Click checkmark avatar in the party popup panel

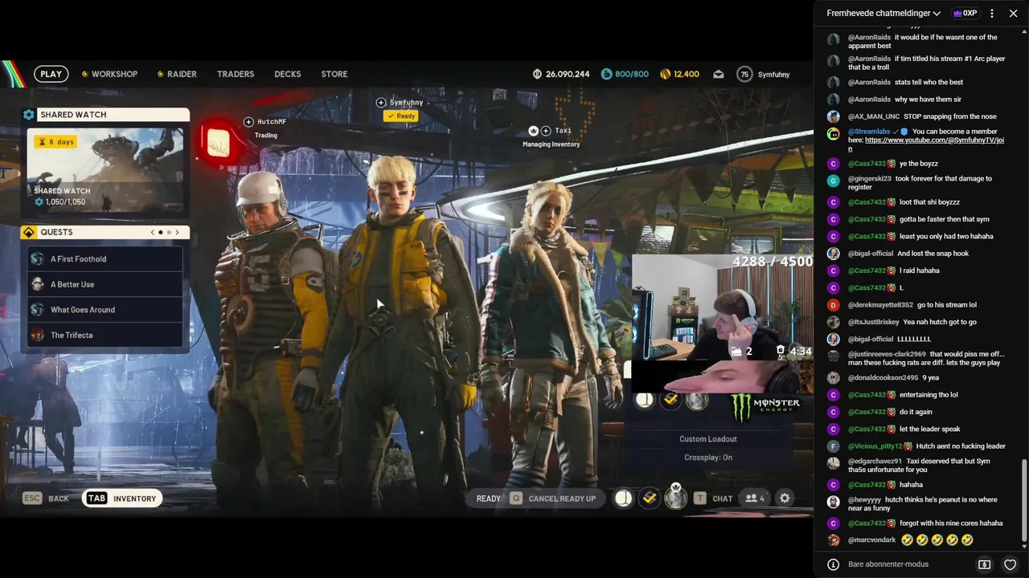[670, 400]
